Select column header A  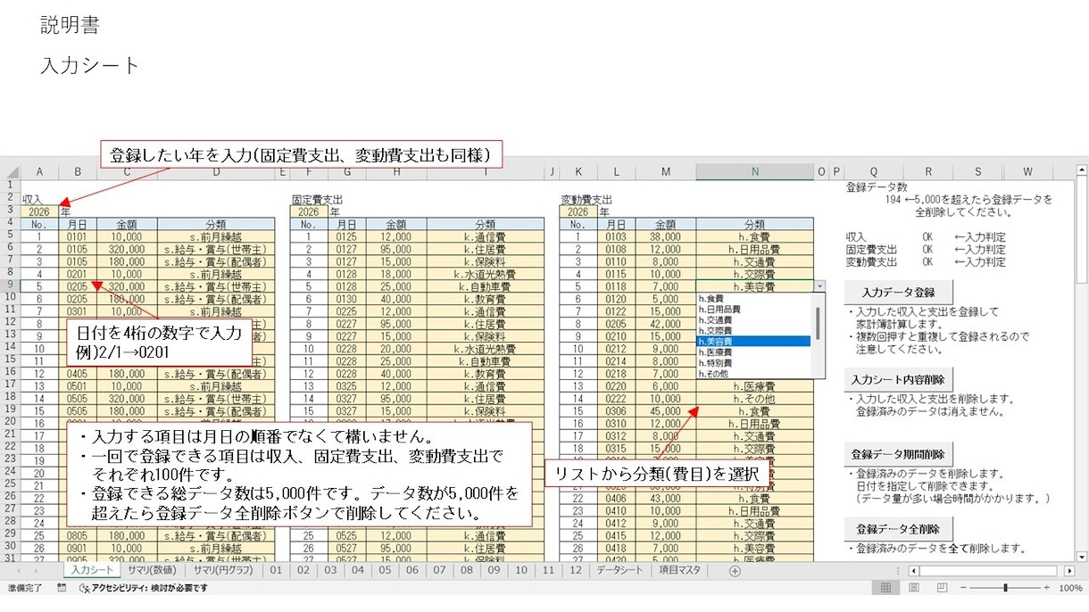coord(39,171)
